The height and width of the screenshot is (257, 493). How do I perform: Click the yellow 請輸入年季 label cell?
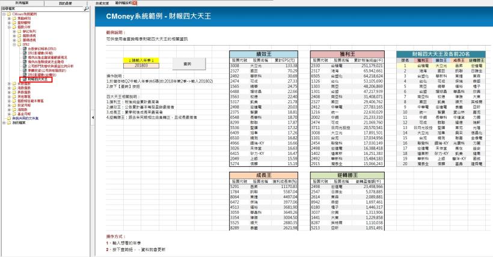click(x=141, y=60)
